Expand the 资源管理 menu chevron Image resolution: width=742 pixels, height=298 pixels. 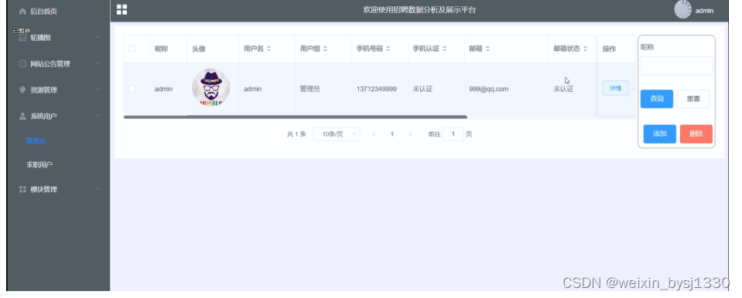(x=98, y=90)
